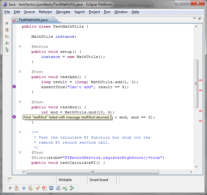Click the @Stubs annotation line

pyautogui.click(x=98, y=158)
